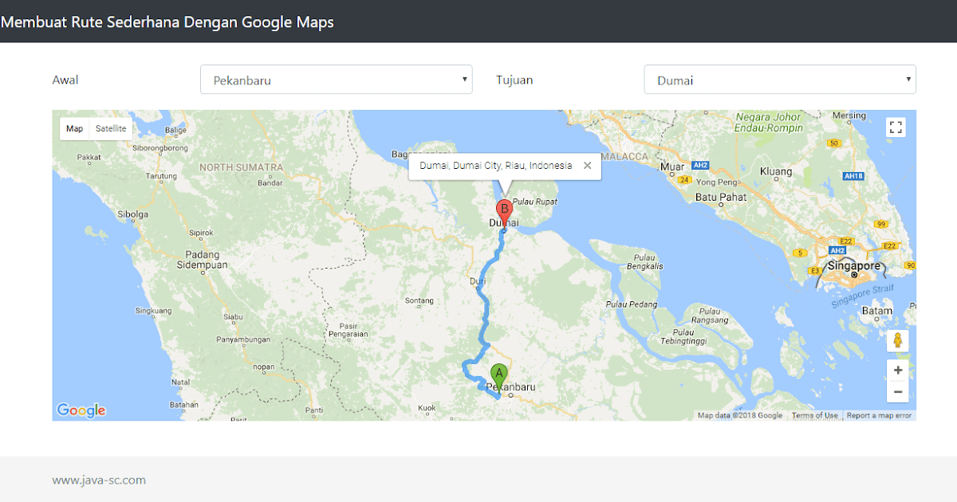Click the Padang Sidempuan map label
957x502 pixels.
coord(202,260)
